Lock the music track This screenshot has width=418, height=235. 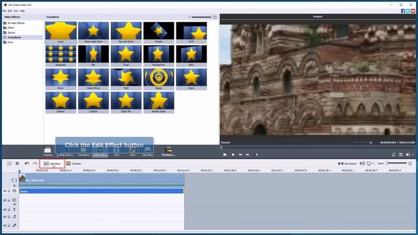[x=8, y=217]
